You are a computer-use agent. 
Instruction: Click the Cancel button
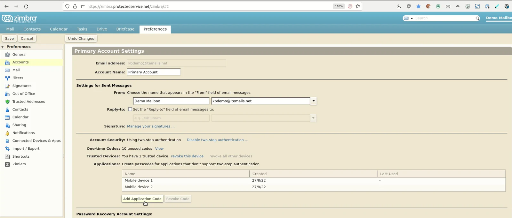coord(27,38)
